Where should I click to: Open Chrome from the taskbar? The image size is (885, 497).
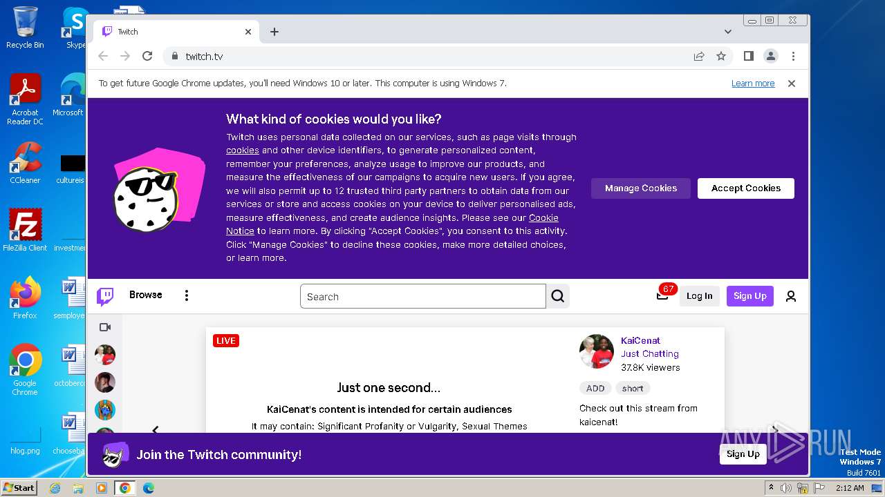(124, 488)
